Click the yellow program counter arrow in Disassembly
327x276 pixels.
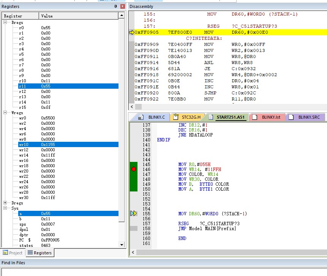pos(131,32)
